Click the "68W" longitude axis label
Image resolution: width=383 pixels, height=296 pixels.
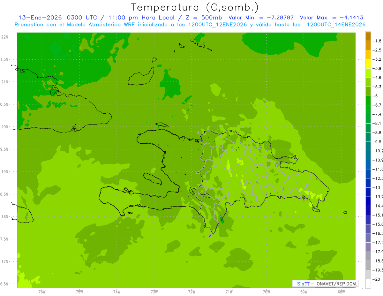(x=341, y=292)
